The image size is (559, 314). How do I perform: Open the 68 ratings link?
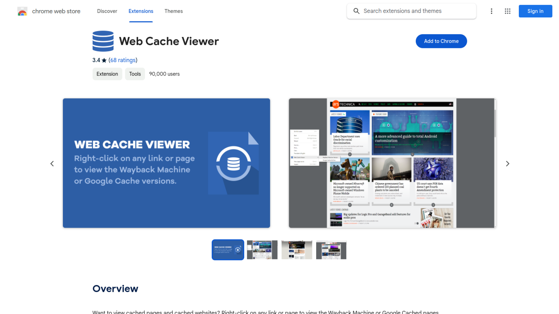pyautogui.click(x=123, y=60)
